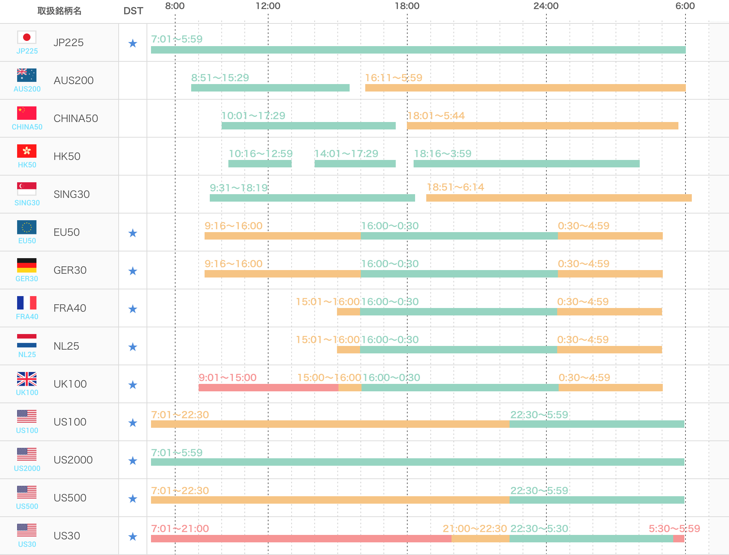Click the DST star in US2000 row
This screenshot has height=555, width=729.
[x=133, y=461]
